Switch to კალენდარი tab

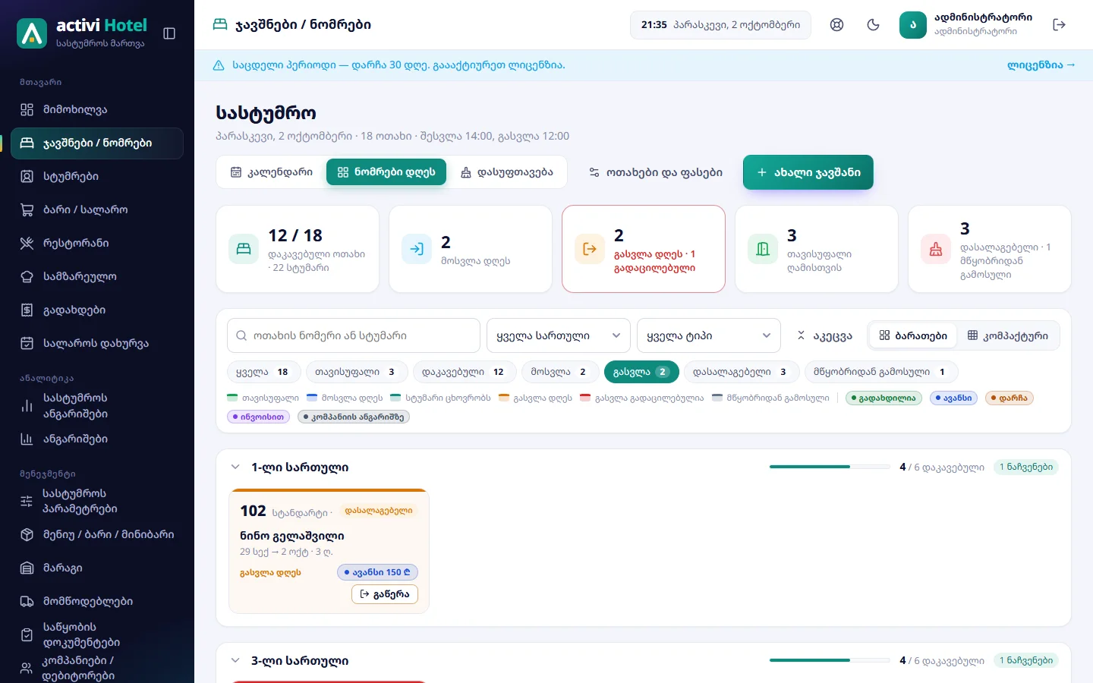(272, 172)
